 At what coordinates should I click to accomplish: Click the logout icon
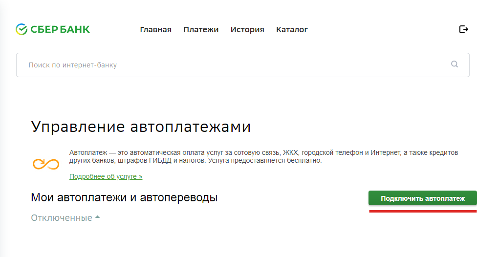pyautogui.click(x=464, y=29)
